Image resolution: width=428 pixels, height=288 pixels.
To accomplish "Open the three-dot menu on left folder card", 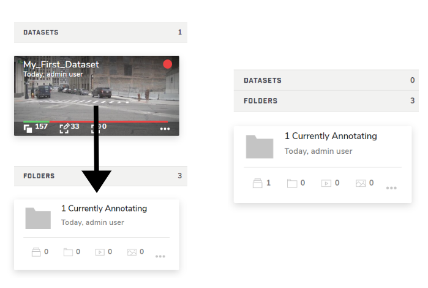I will (160, 256).
